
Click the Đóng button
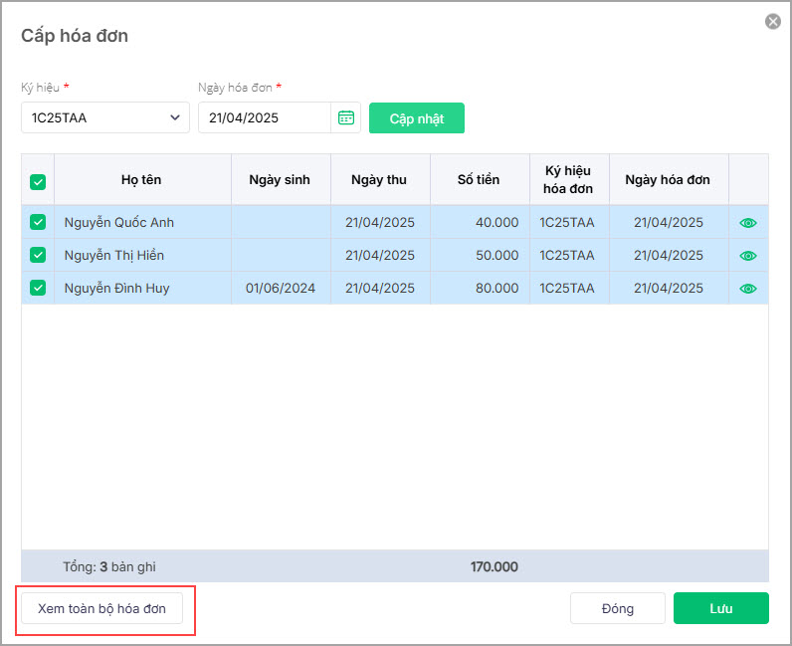tap(617, 608)
